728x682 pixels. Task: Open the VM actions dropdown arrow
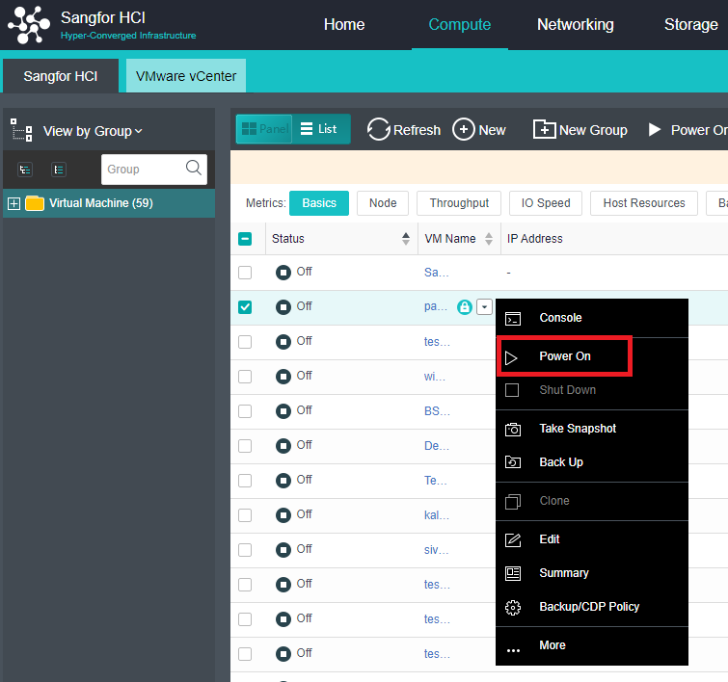click(484, 307)
